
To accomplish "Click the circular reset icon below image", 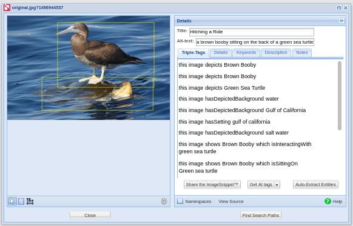I will [164, 201].
